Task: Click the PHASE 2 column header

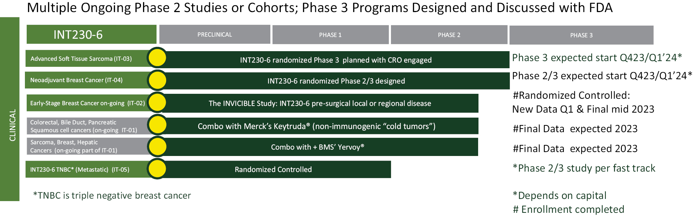Action: [449, 35]
